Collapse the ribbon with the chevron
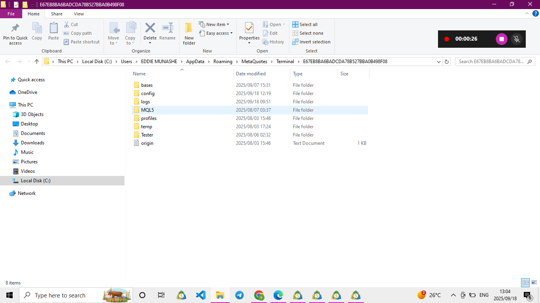The width and height of the screenshot is (540, 303). tap(527, 13)
